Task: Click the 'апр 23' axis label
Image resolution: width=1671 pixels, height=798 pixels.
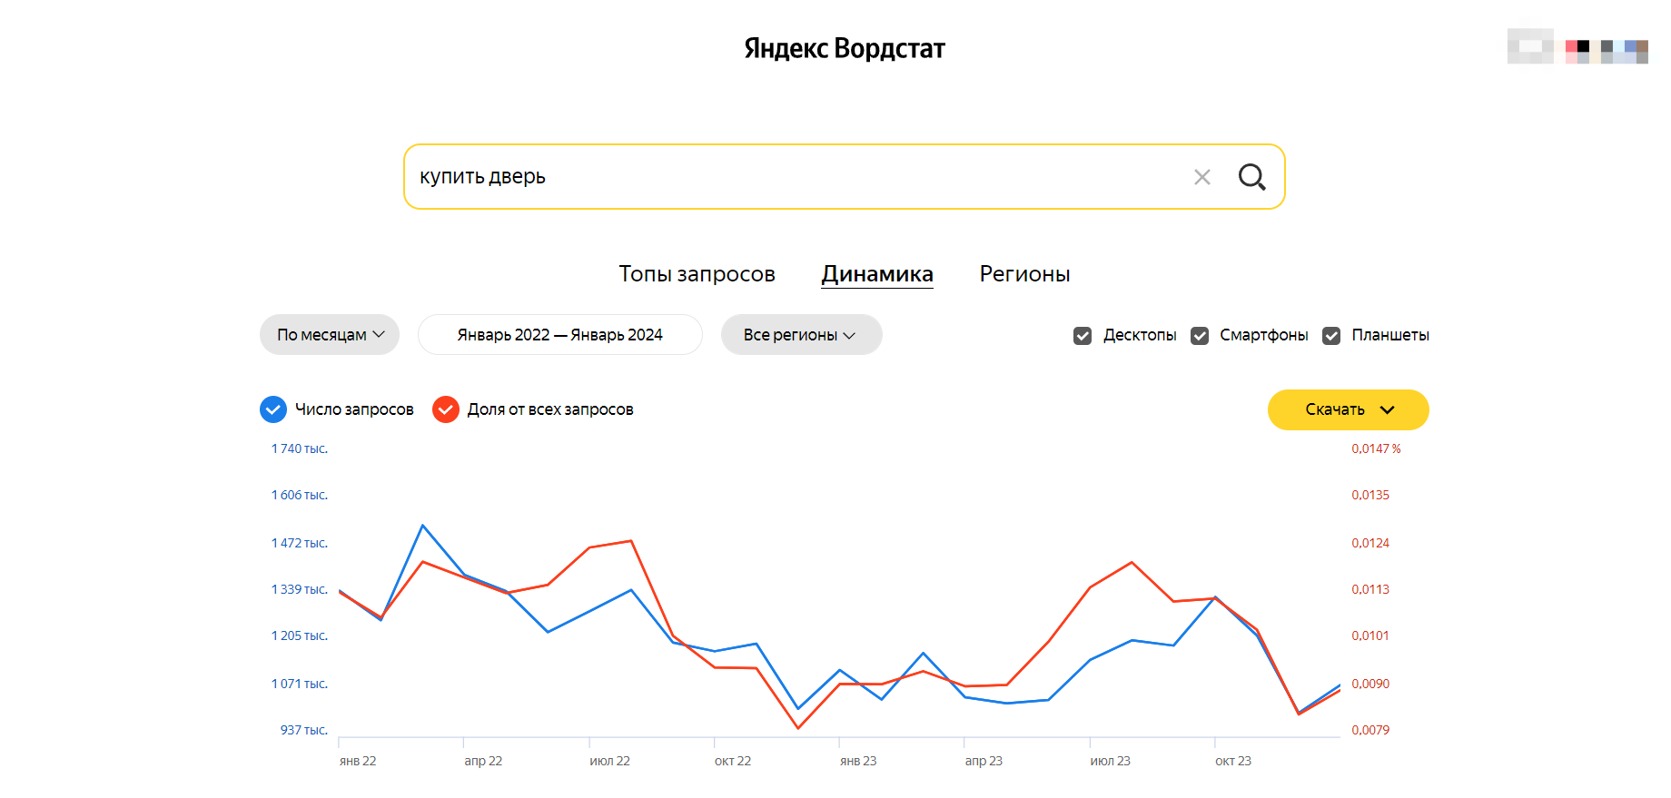Action: click(x=984, y=761)
